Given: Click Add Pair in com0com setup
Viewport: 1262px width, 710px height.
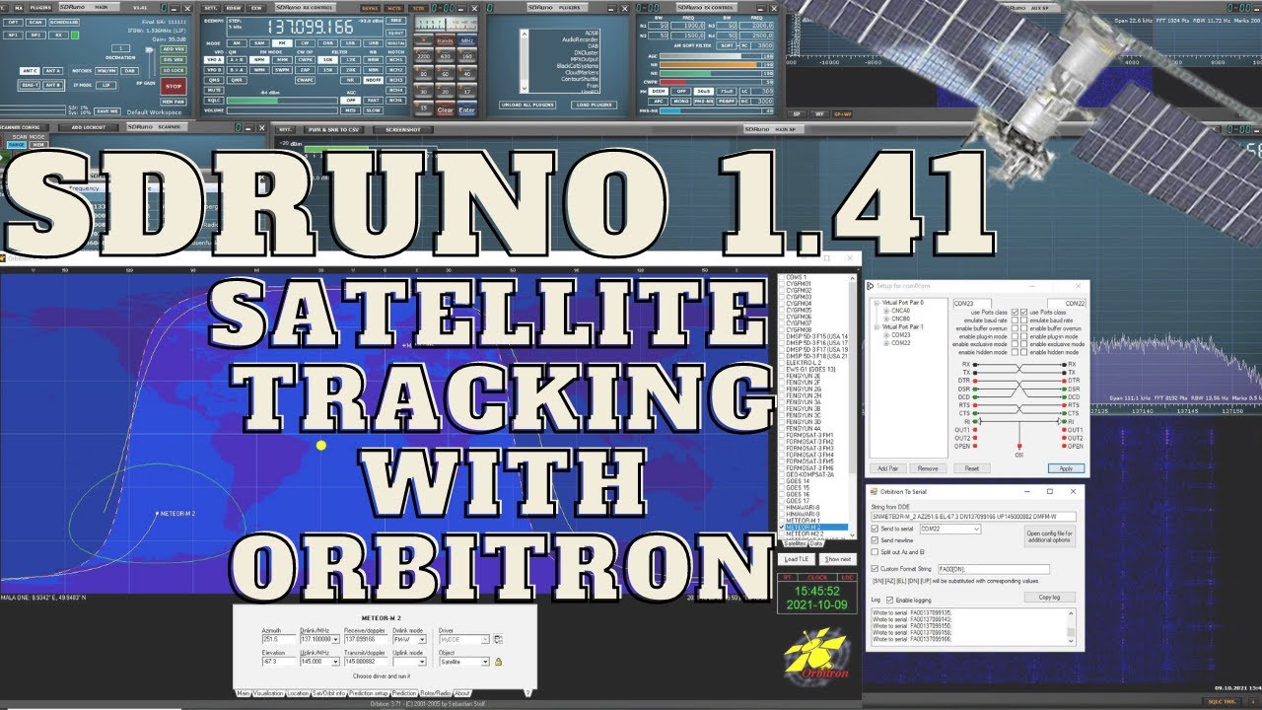Looking at the screenshot, I should (x=888, y=468).
